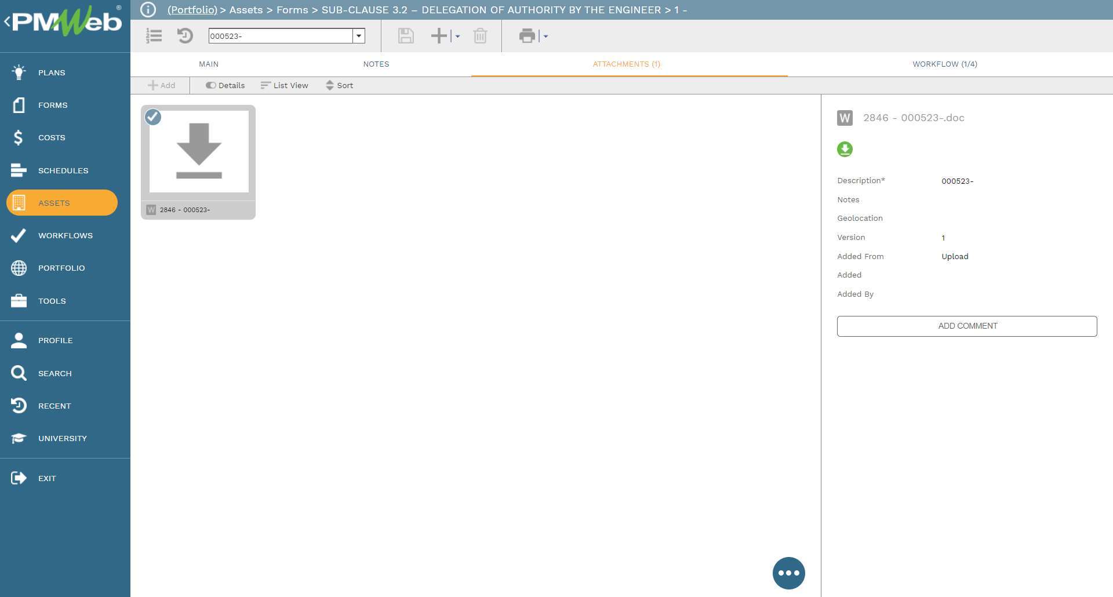Click the Word file icon in details
1113x597 pixels.
click(x=845, y=118)
